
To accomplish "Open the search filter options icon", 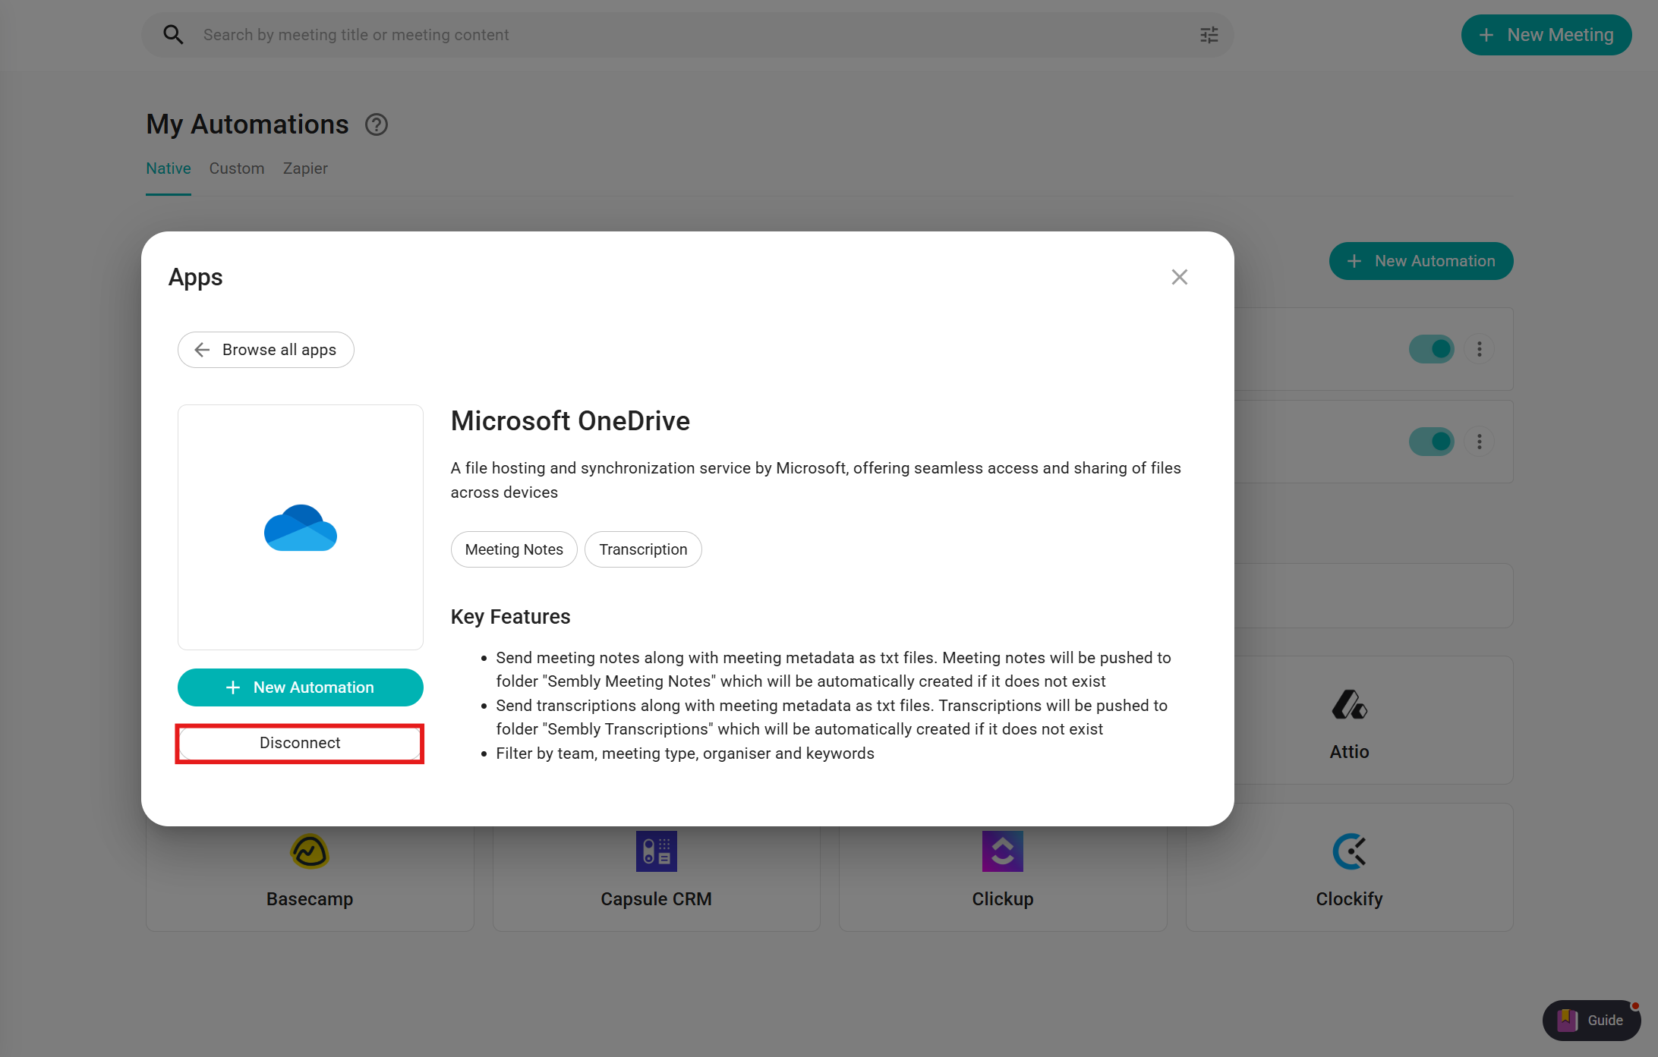I will point(1209,35).
